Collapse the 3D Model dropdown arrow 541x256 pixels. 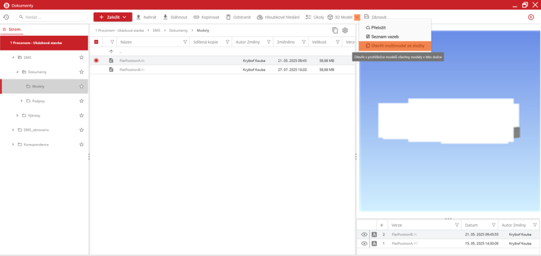[357, 17]
